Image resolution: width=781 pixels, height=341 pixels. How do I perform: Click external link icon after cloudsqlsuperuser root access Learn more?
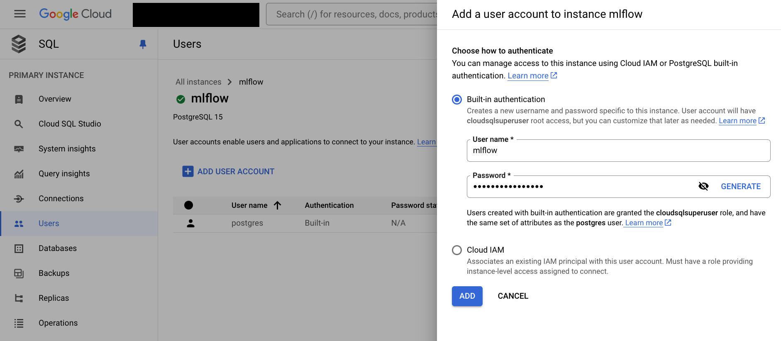[x=761, y=120]
